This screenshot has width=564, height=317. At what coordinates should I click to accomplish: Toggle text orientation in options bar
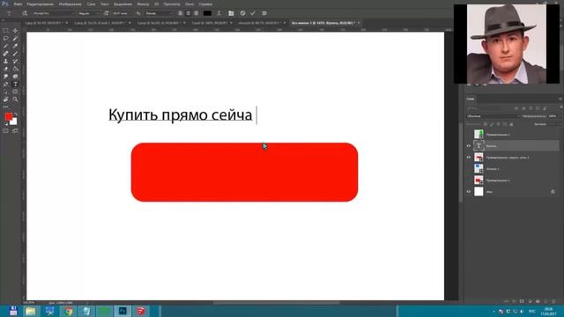[25, 13]
